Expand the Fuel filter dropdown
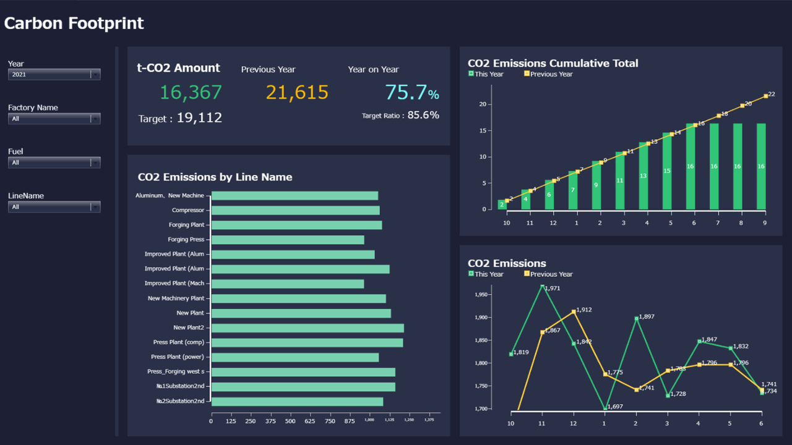The width and height of the screenshot is (792, 445). point(54,163)
